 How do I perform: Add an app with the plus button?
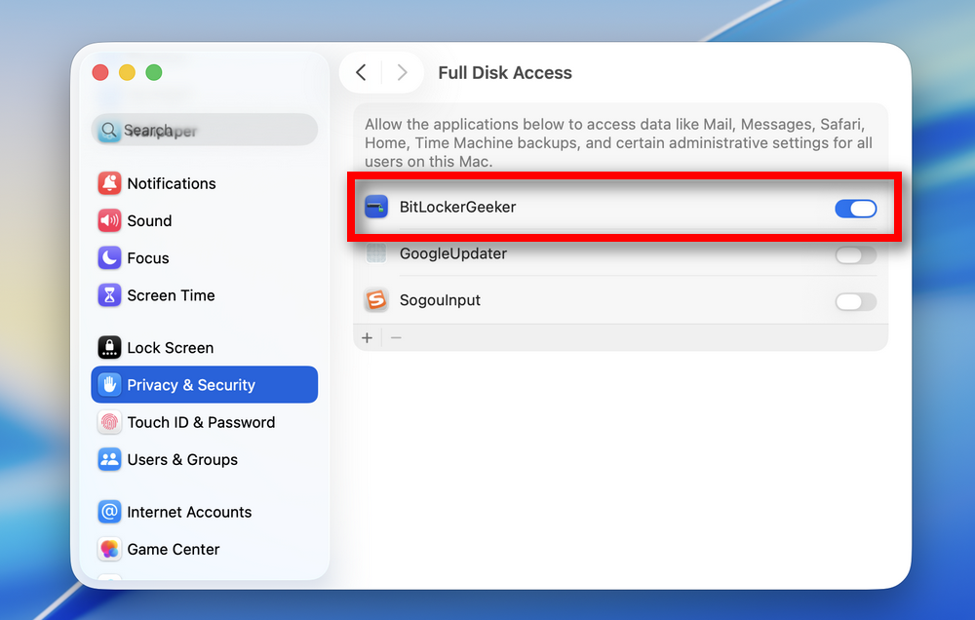tap(367, 337)
